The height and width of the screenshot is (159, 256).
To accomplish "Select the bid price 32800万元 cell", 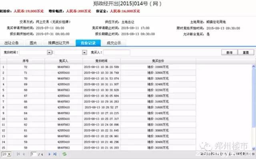I will tap(158, 73).
